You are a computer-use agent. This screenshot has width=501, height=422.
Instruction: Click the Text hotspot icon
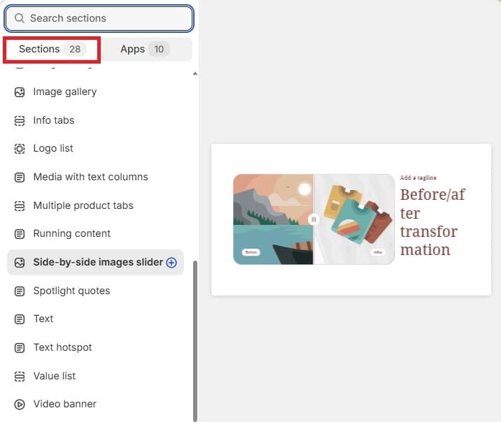pyautogui.click(x=20, y=348)
